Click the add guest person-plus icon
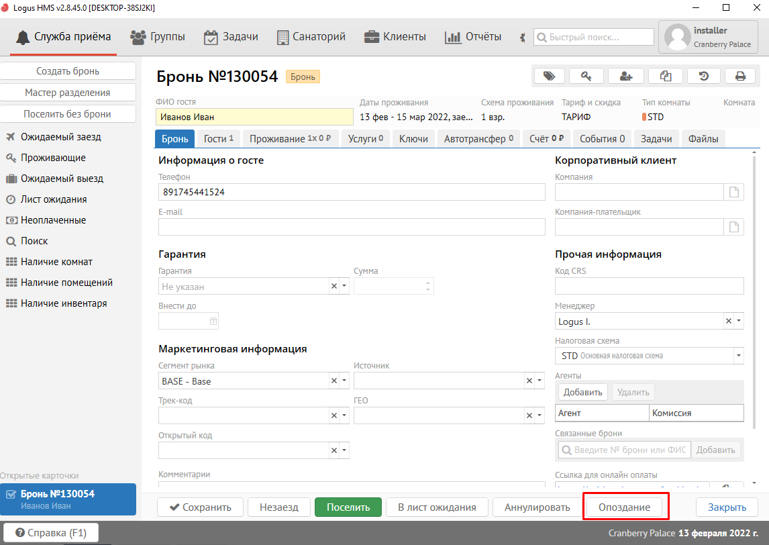This screenshot has height=545, width=769. [625, 77]
